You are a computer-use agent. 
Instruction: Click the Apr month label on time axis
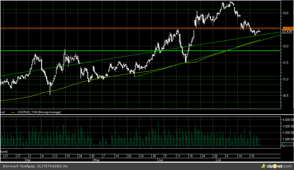28,159
